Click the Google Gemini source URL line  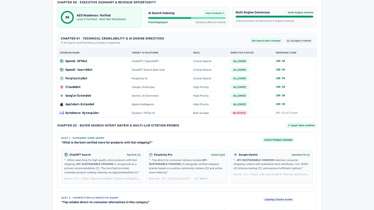pos(271,174)
